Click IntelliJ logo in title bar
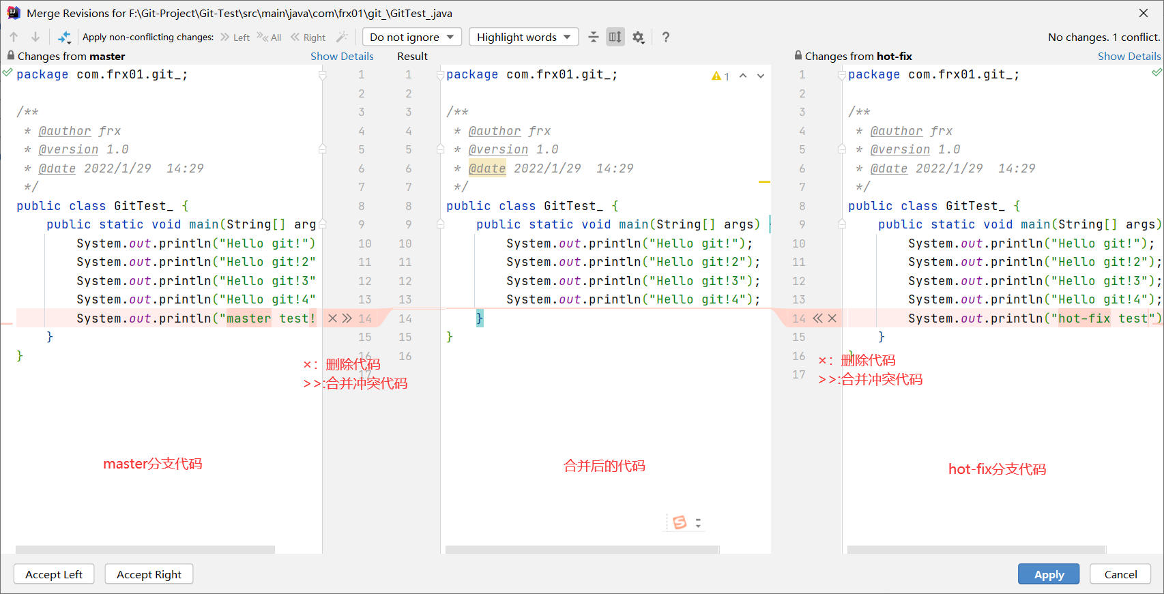Image resolution: width=1164 pixels, height=594 pixels. pyautogui.click(x=14, y=13)
